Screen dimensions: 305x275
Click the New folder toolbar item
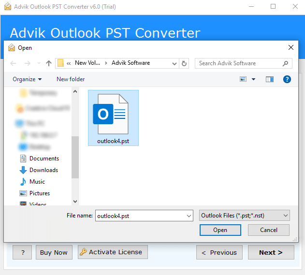pyautogui.click(x=71, y=79)
